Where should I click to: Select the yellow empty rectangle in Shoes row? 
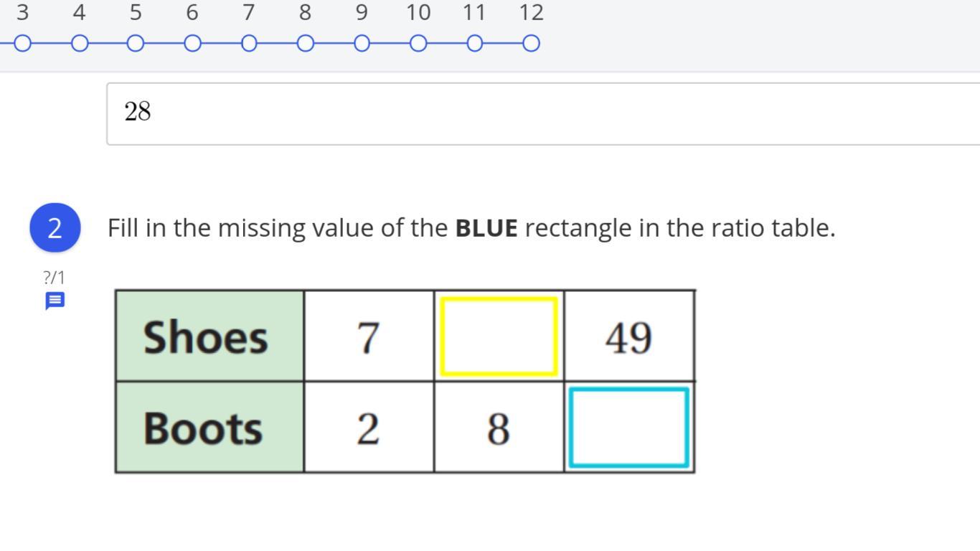pos(499,336)
